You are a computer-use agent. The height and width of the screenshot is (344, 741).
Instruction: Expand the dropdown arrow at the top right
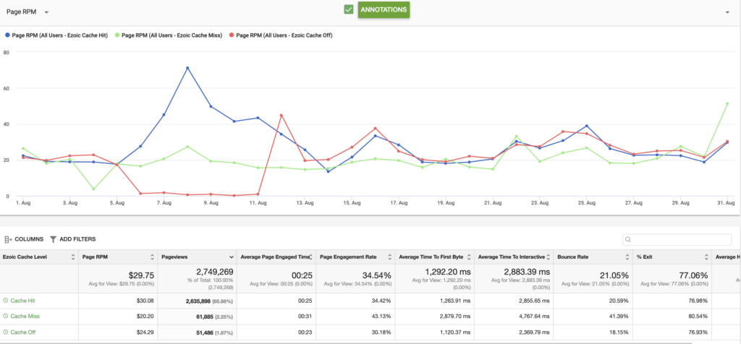click(727, 12)
